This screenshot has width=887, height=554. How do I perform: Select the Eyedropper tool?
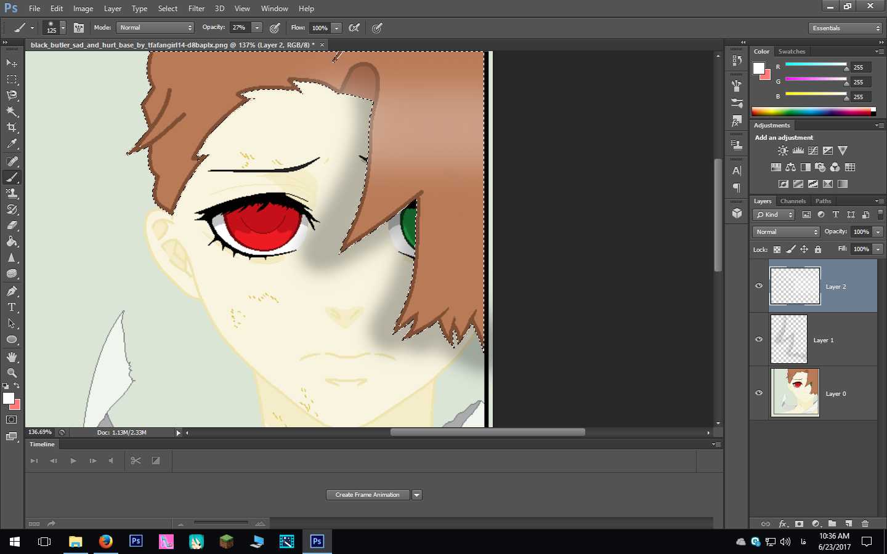pyautogui.click(x=12, y=144)
